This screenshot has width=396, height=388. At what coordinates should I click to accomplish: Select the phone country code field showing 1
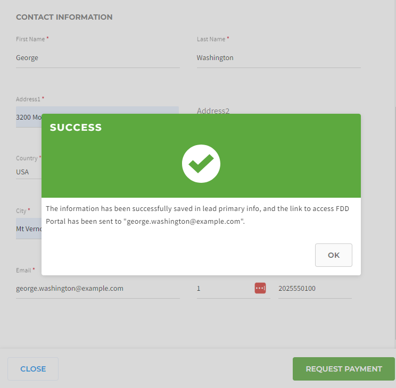pos(225,289)
